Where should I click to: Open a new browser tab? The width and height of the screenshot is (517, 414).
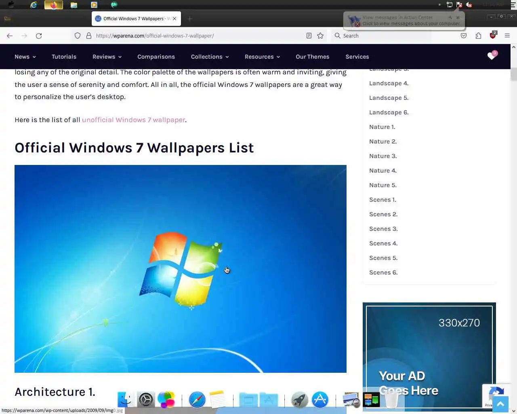[190, 19]
